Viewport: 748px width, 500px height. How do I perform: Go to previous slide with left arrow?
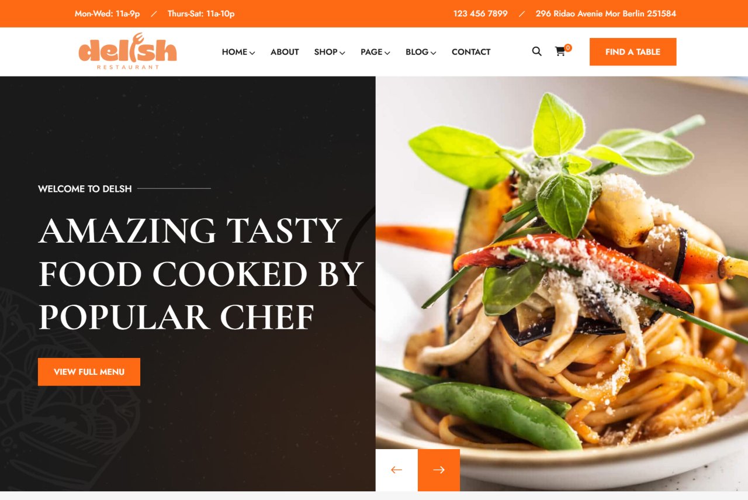coord(397,470)
